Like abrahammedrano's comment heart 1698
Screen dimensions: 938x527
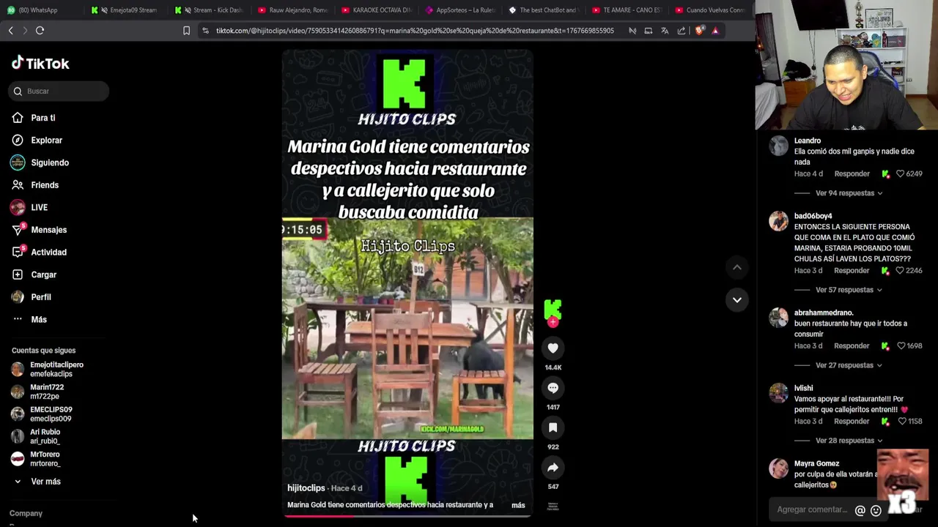901,346
